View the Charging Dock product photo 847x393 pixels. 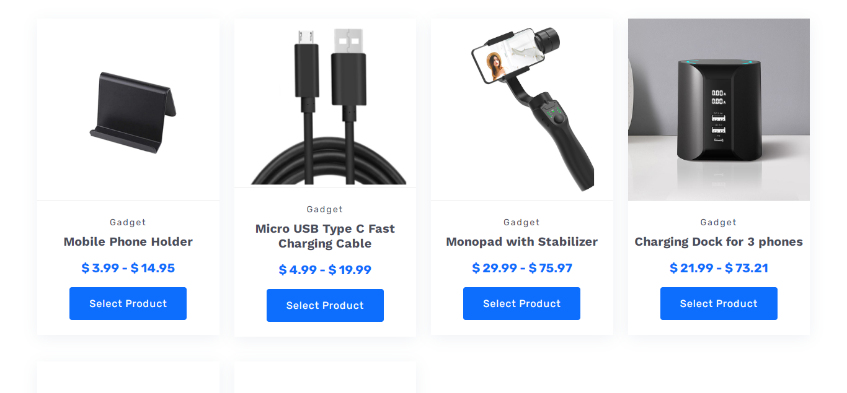[719, 110]
